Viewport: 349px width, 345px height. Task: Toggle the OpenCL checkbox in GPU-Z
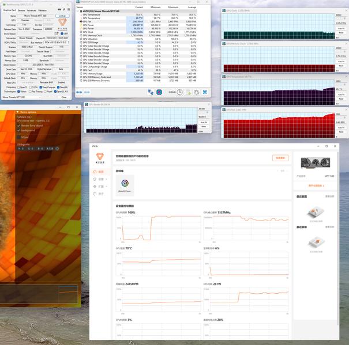pyautogui.click(x=18, y=88)
